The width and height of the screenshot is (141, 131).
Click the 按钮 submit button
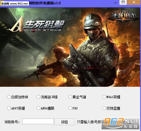[x=65, y=122]
